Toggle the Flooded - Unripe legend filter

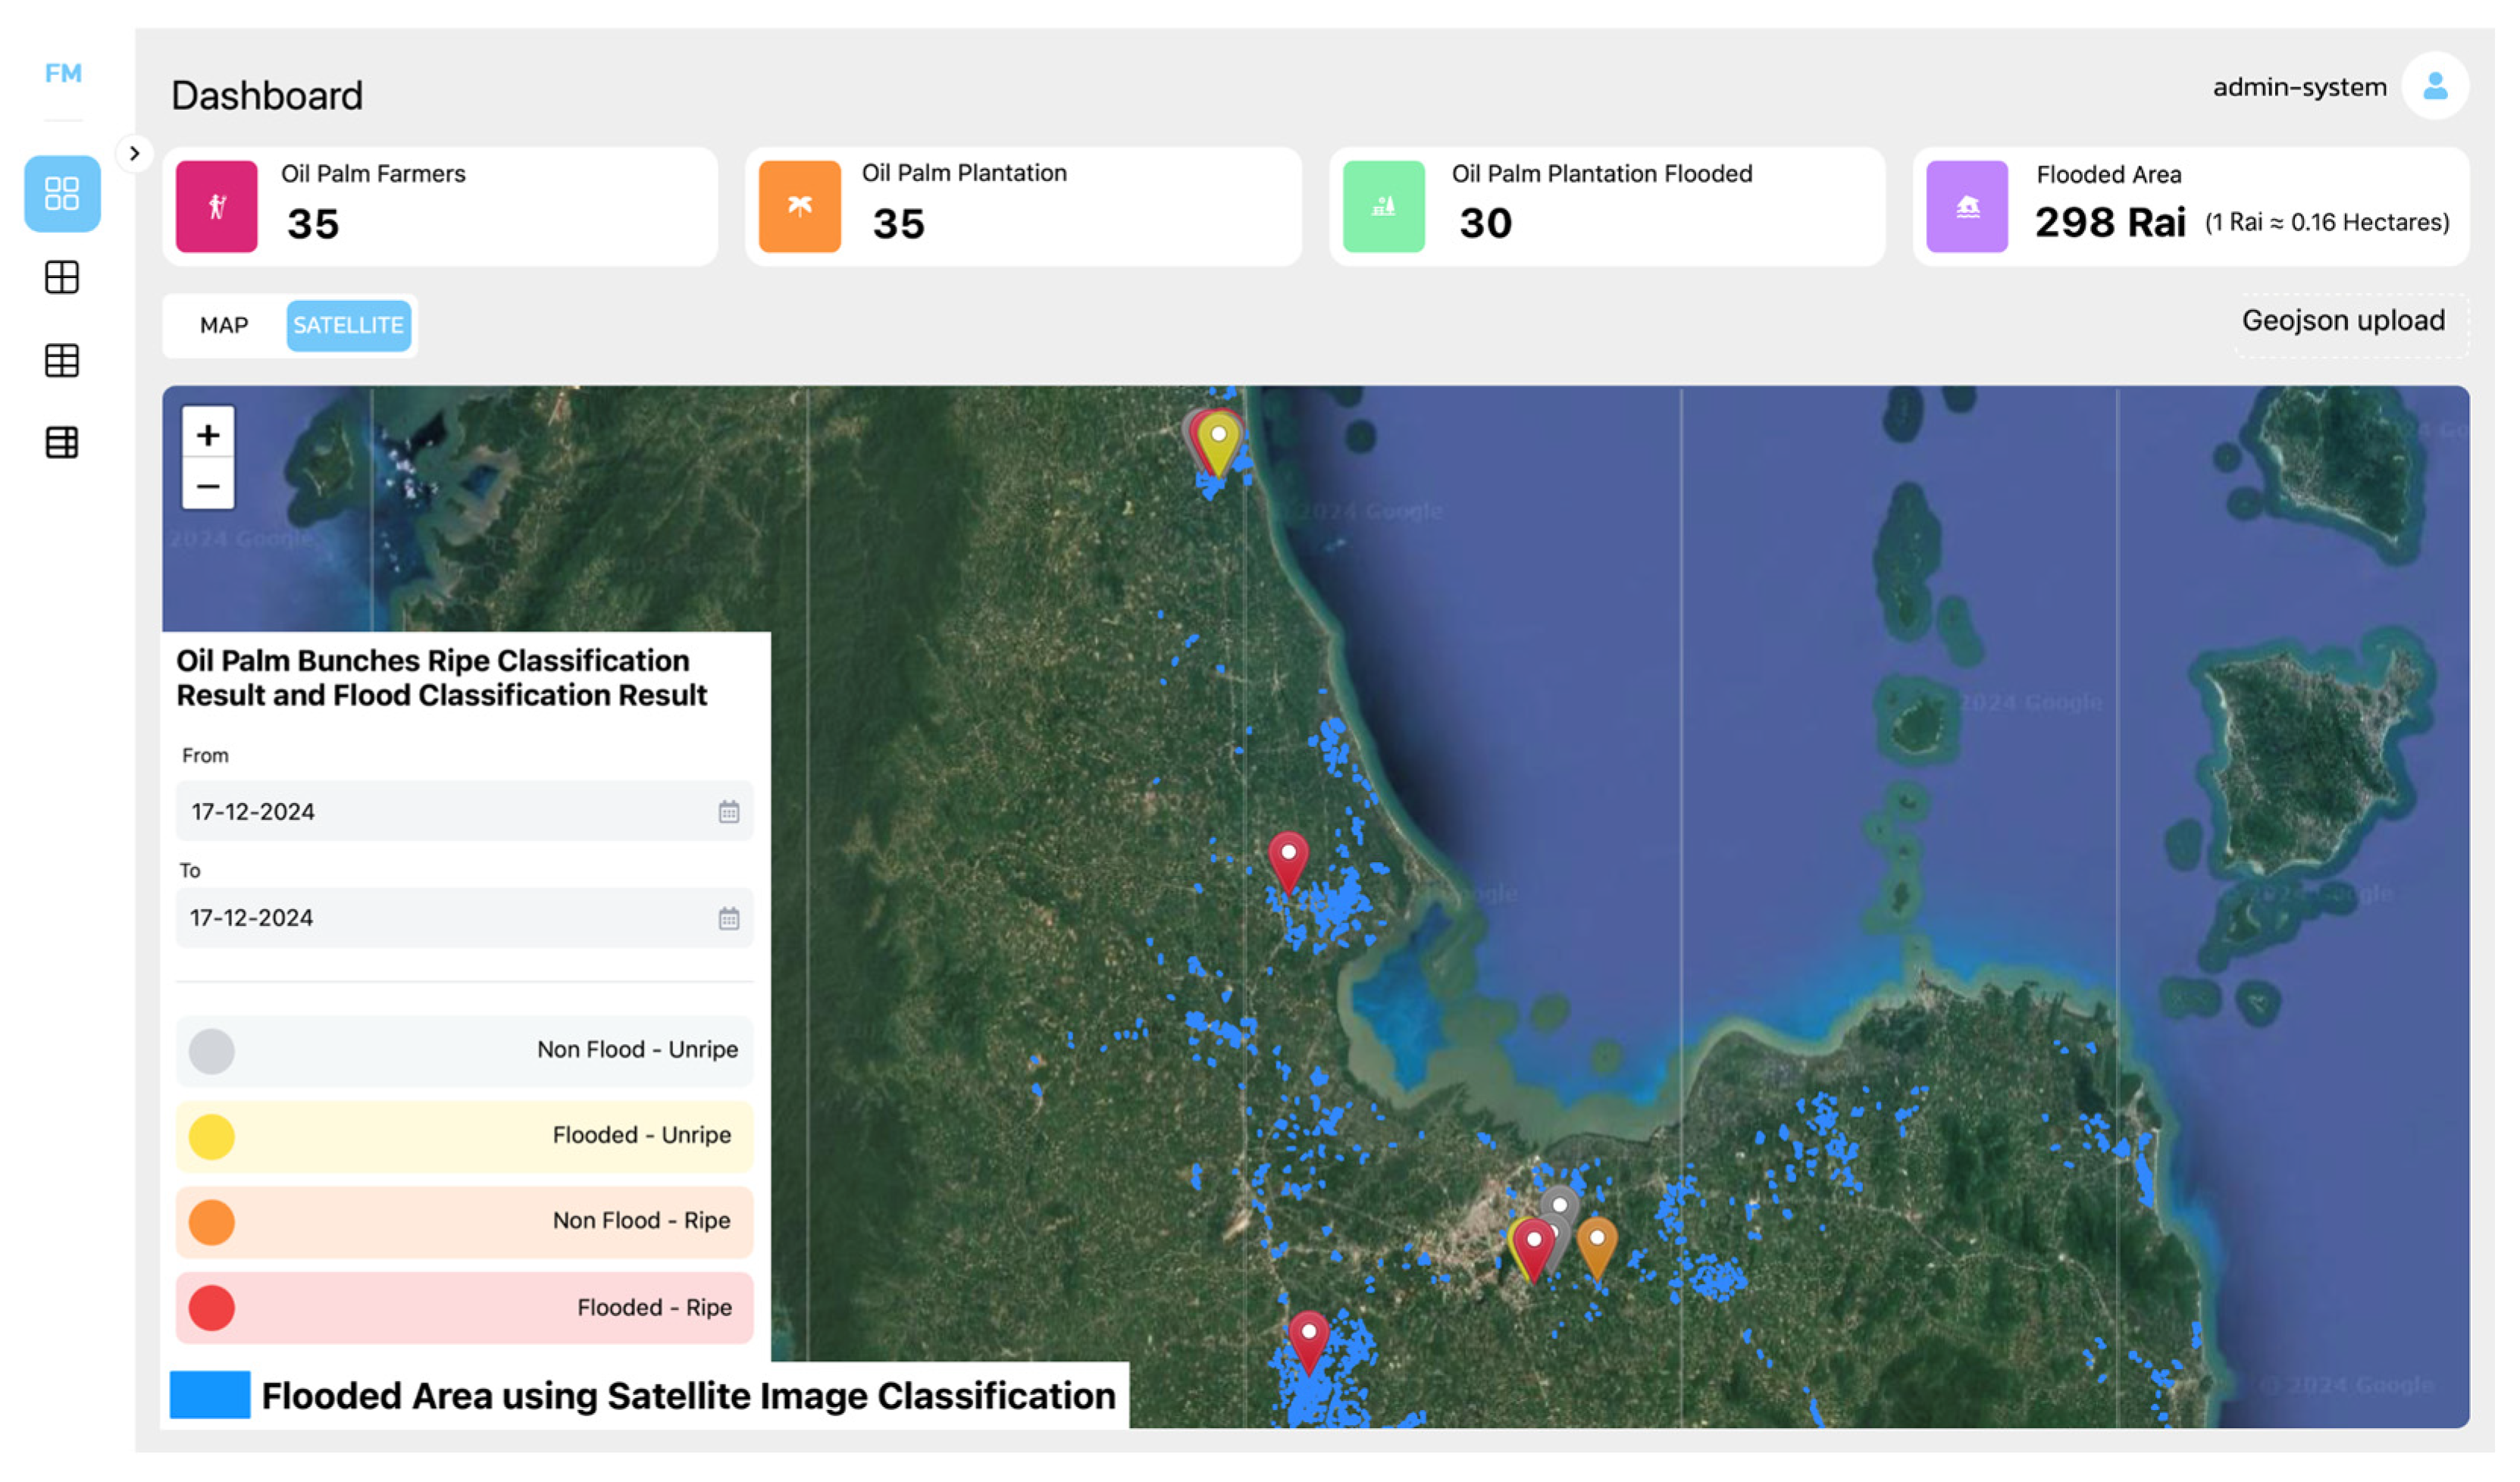tap(464, 1137)
